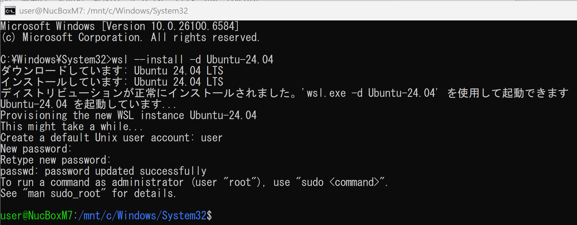Open the console system menu icon

10,11
